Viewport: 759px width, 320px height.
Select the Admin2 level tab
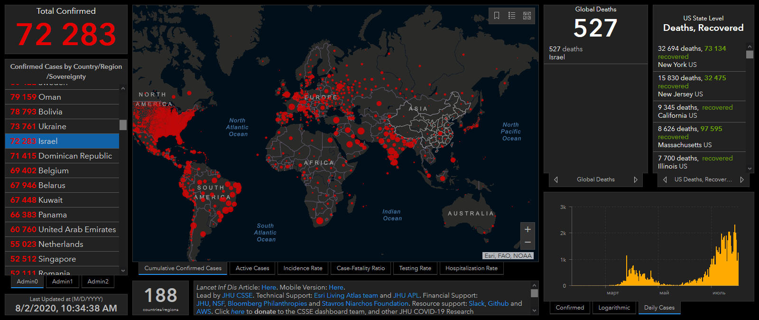coord(98,282)
